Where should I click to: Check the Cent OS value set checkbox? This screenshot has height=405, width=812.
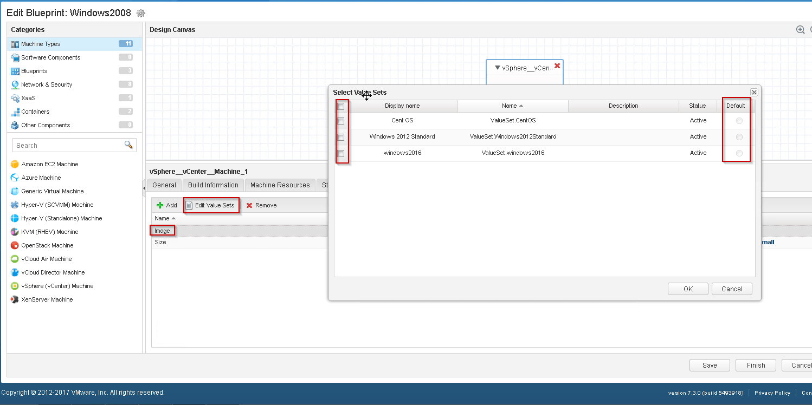coord(341,121)
